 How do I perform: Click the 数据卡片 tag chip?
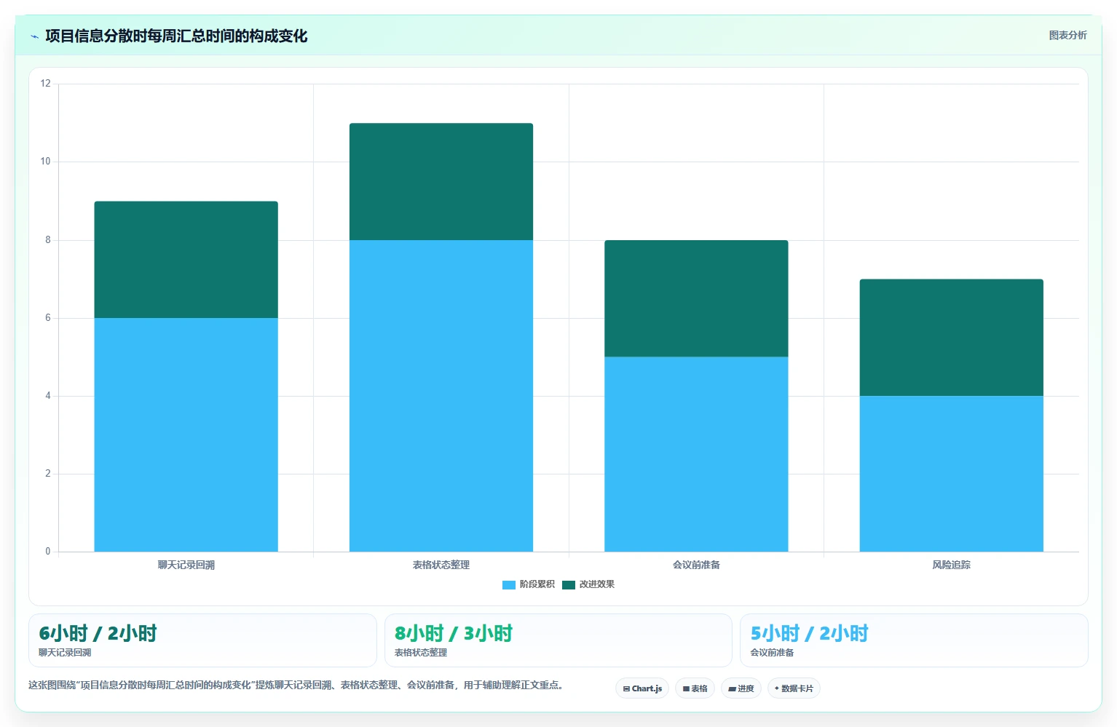click(794, 688)
